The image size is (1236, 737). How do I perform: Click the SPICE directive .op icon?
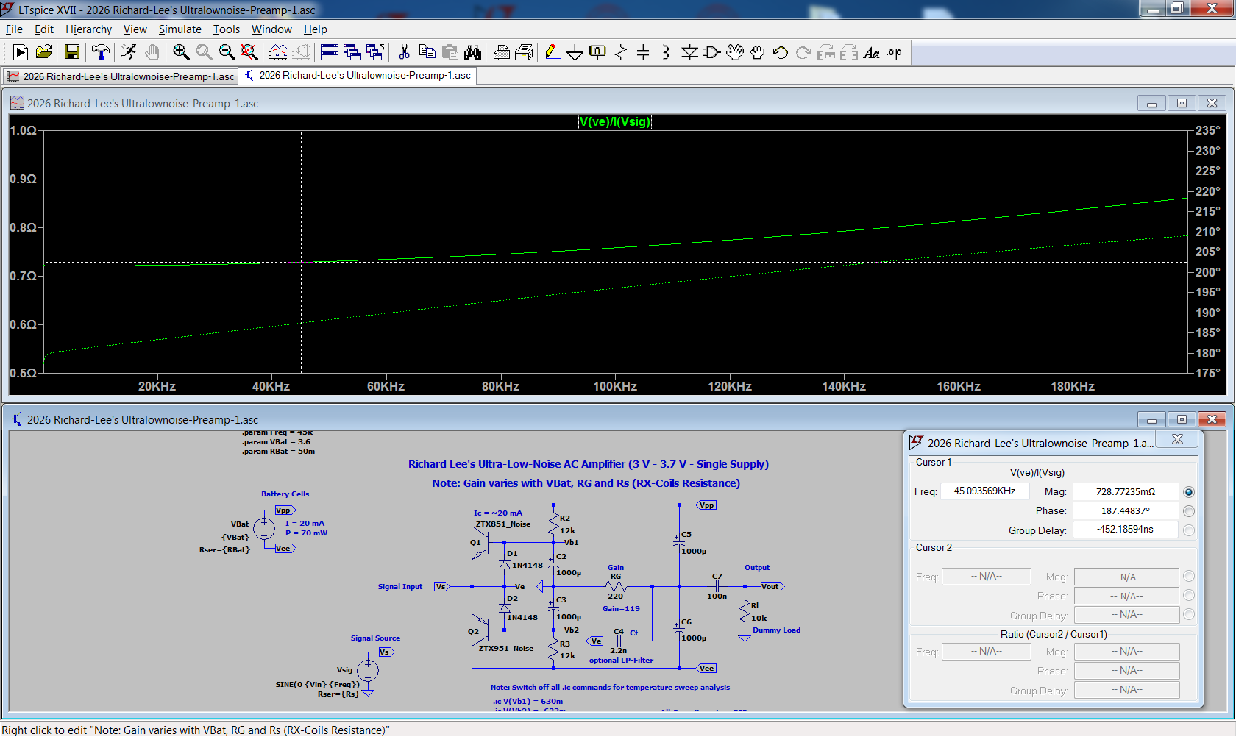(894, 52)
